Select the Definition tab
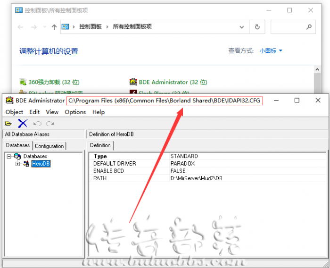 [100, 145]
